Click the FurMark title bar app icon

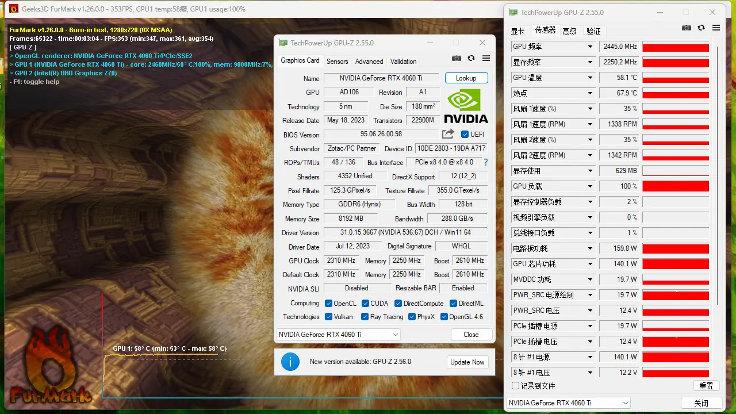pyautogui.click(x=14, y=9)
